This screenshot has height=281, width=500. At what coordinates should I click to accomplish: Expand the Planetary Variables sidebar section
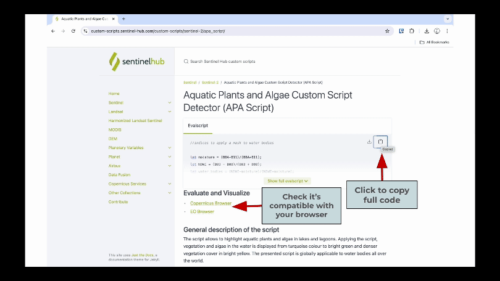[x=170, y=148]
